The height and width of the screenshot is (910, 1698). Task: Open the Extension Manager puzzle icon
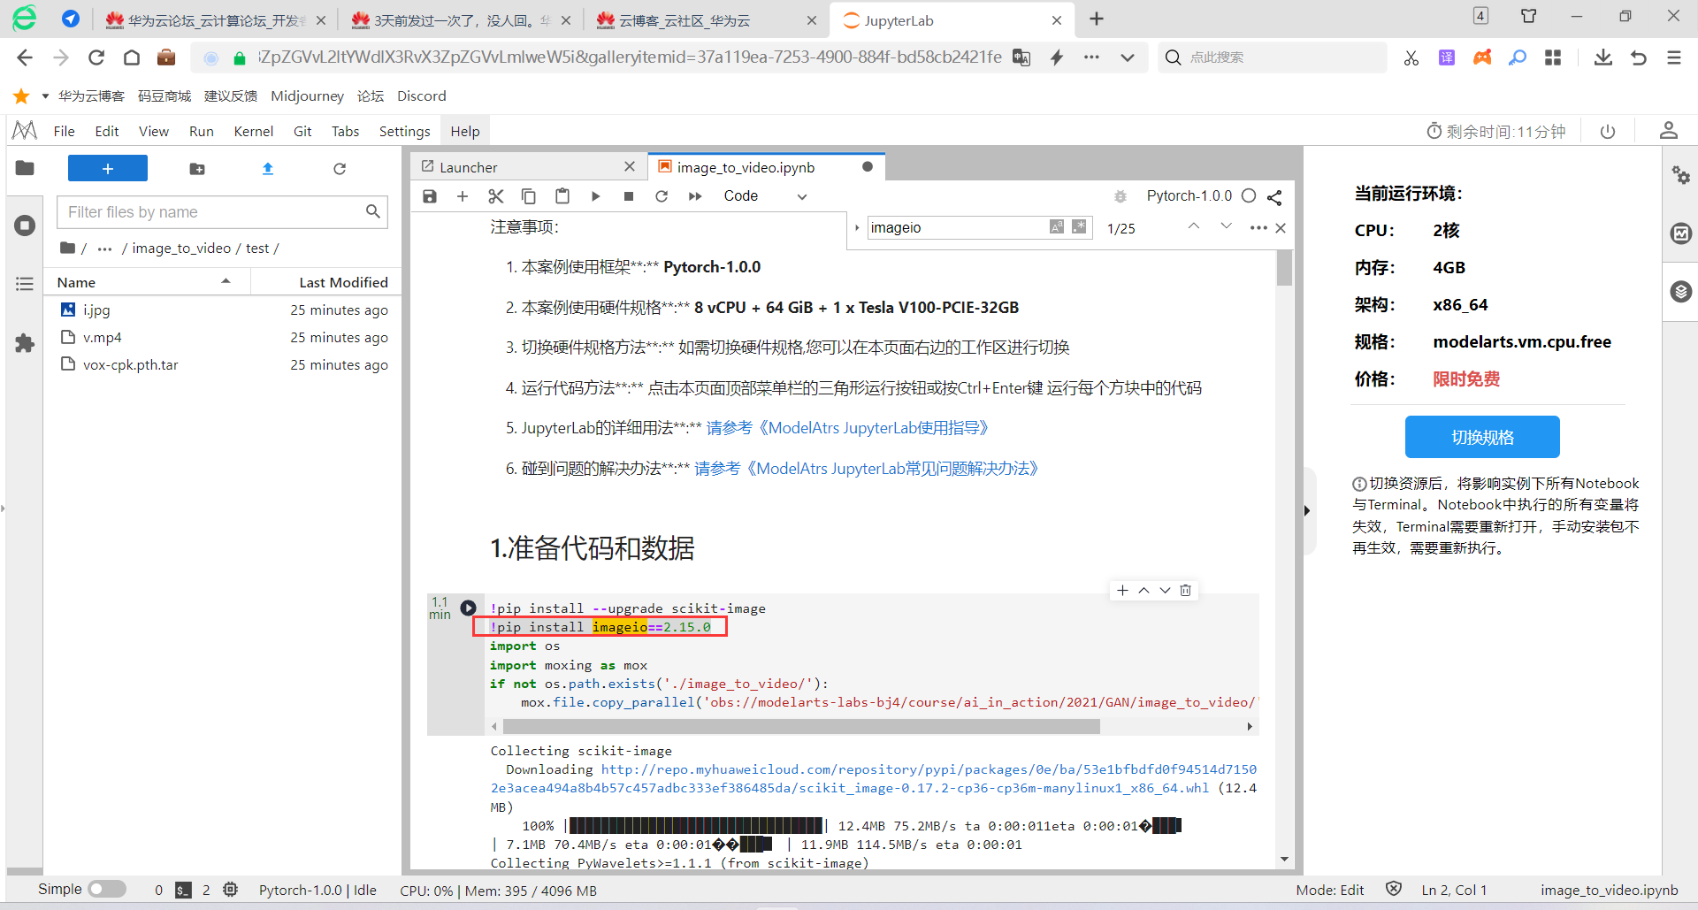point(25,343)
